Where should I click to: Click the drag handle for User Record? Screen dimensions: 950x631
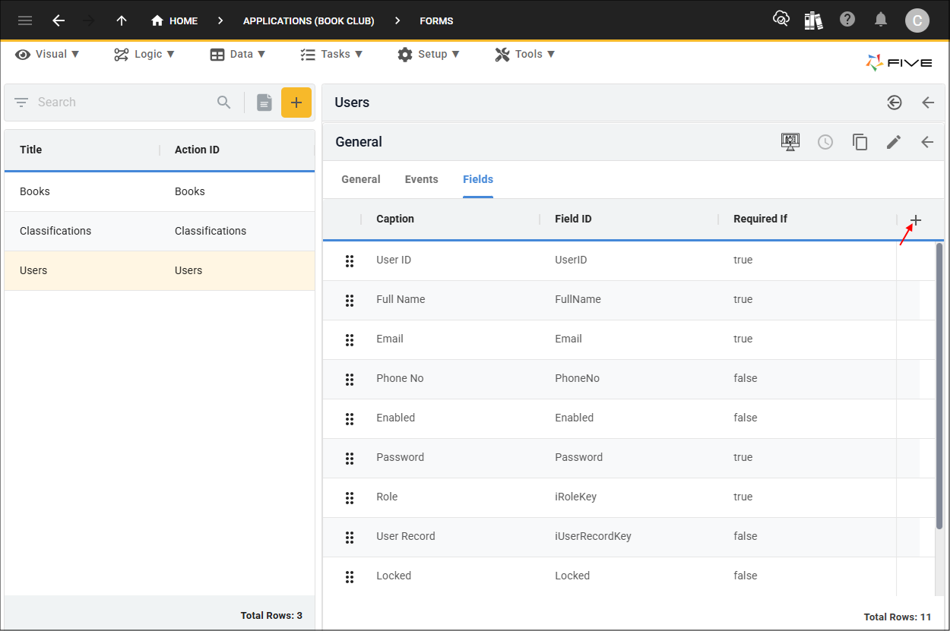click(x=350, y=537)
